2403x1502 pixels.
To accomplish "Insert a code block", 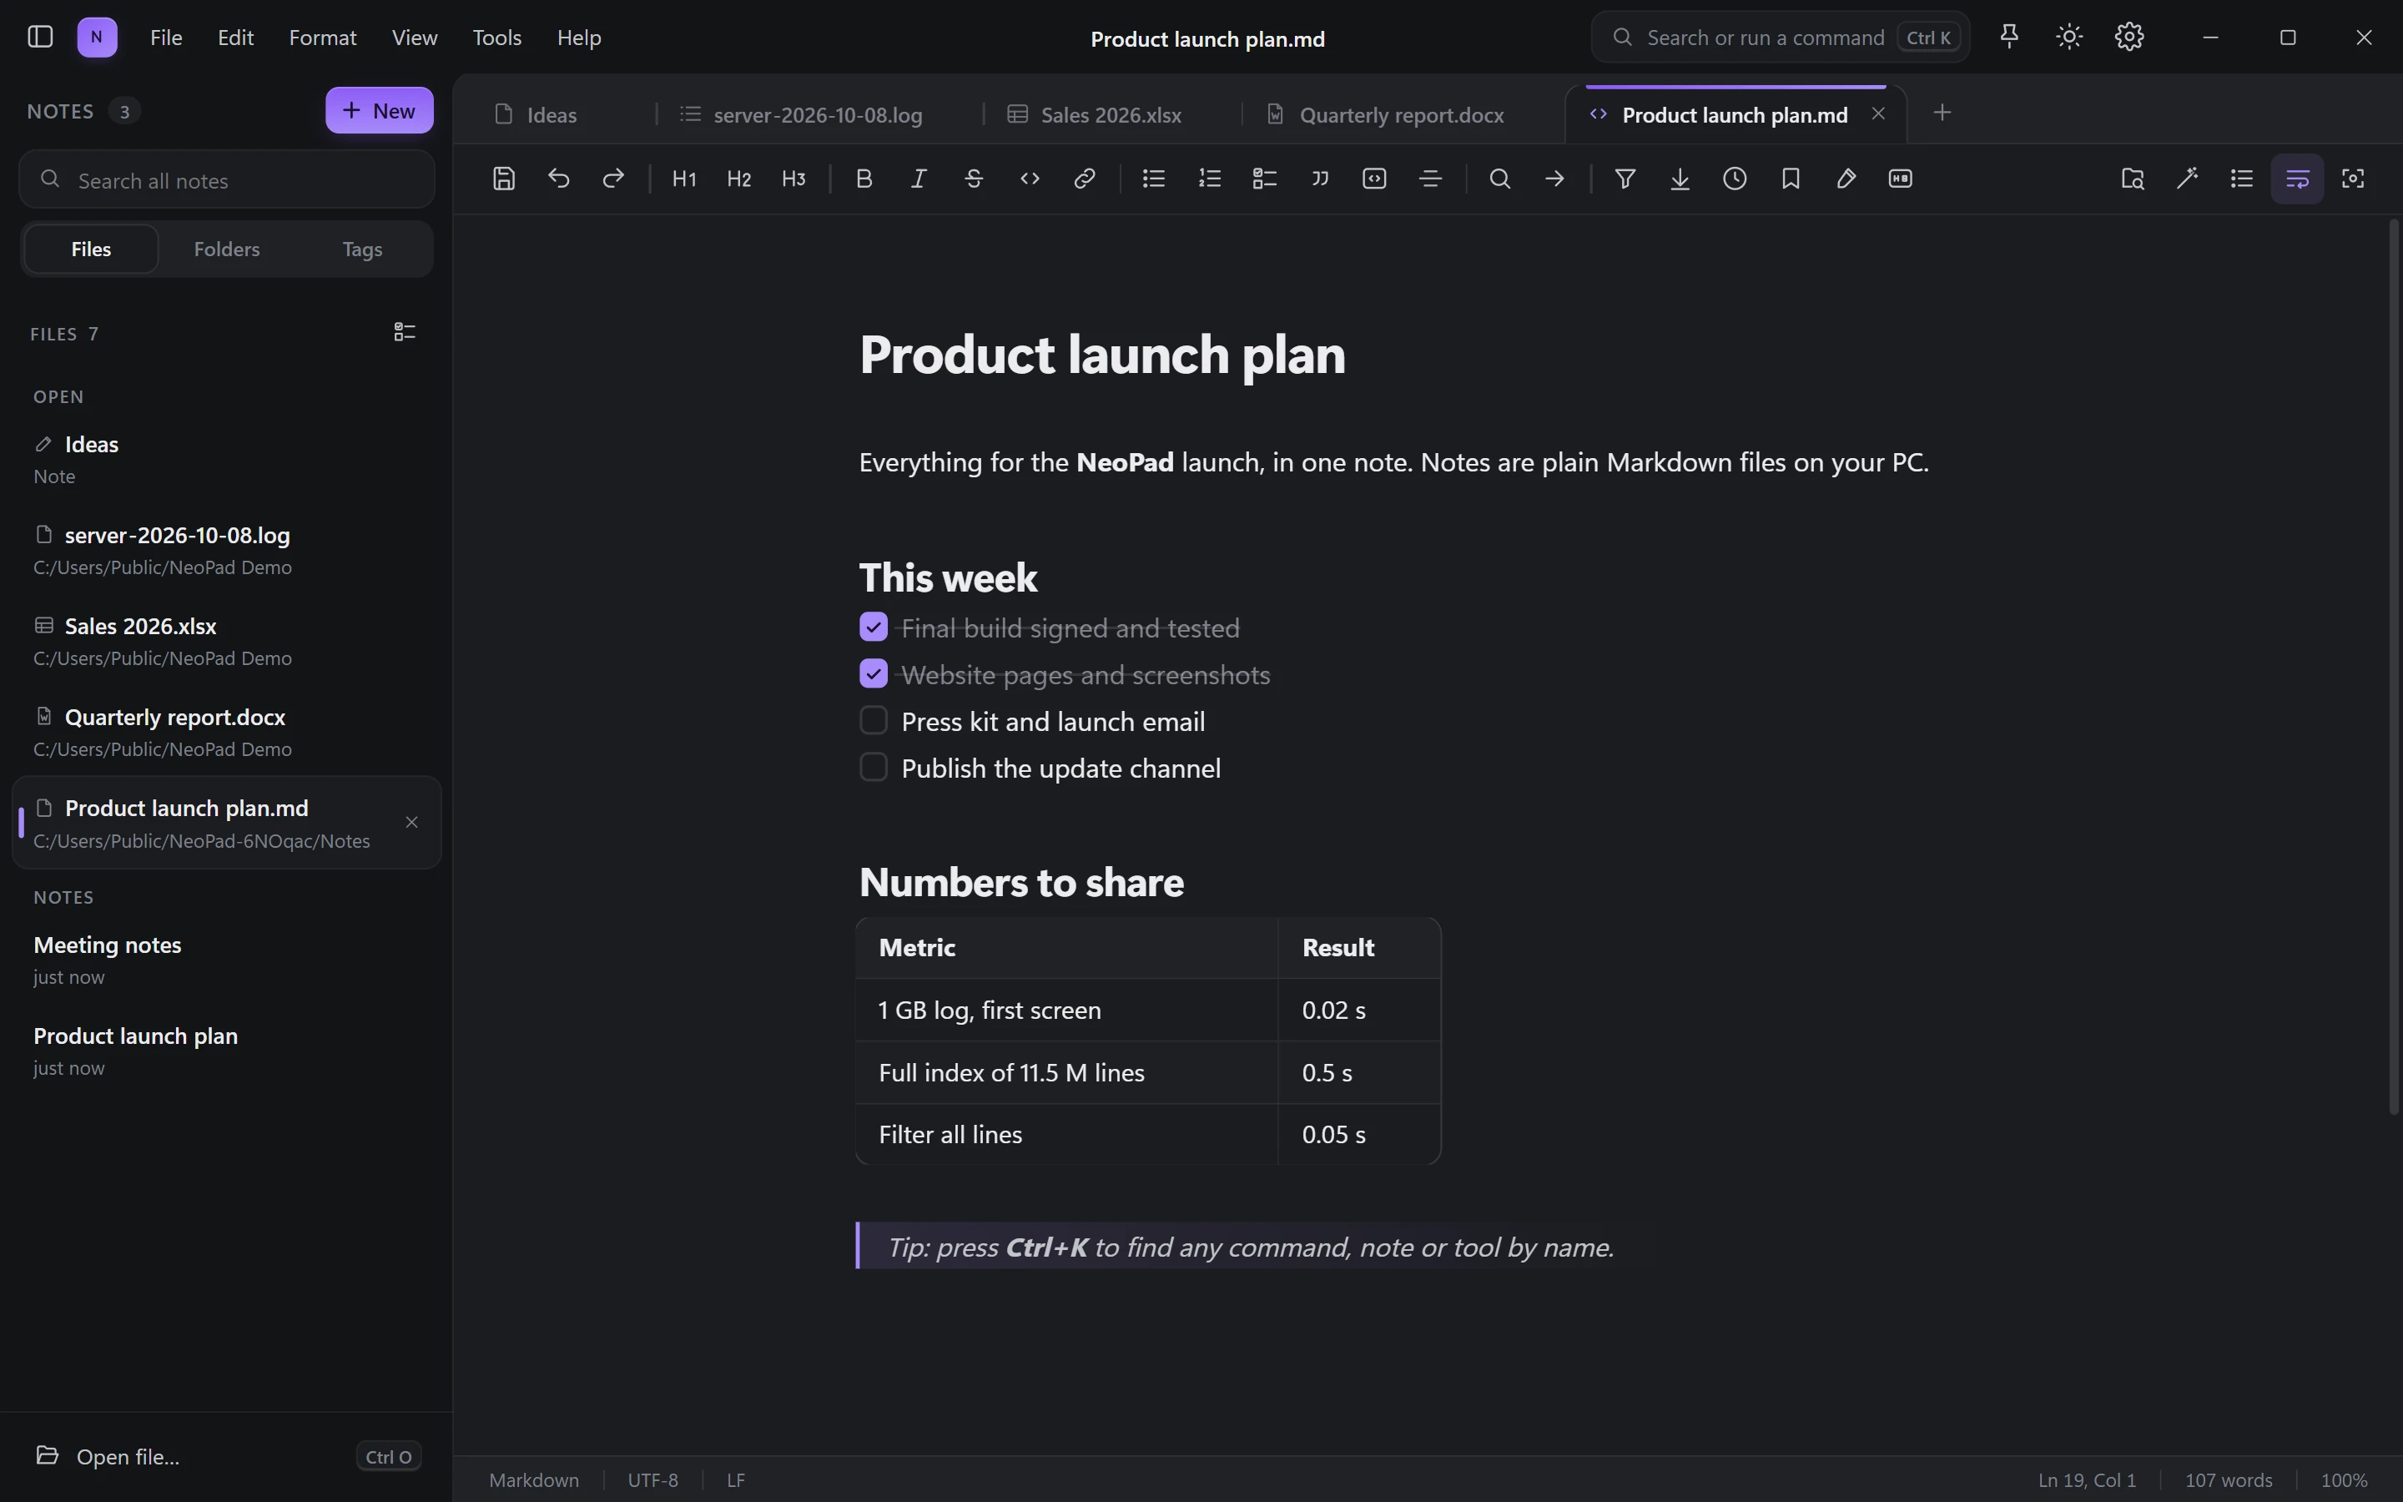I will (1374, 179).
